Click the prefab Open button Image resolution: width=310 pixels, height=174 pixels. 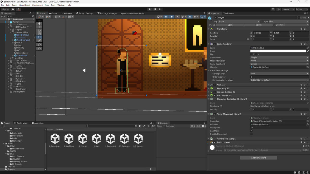(x=230, y=25)
